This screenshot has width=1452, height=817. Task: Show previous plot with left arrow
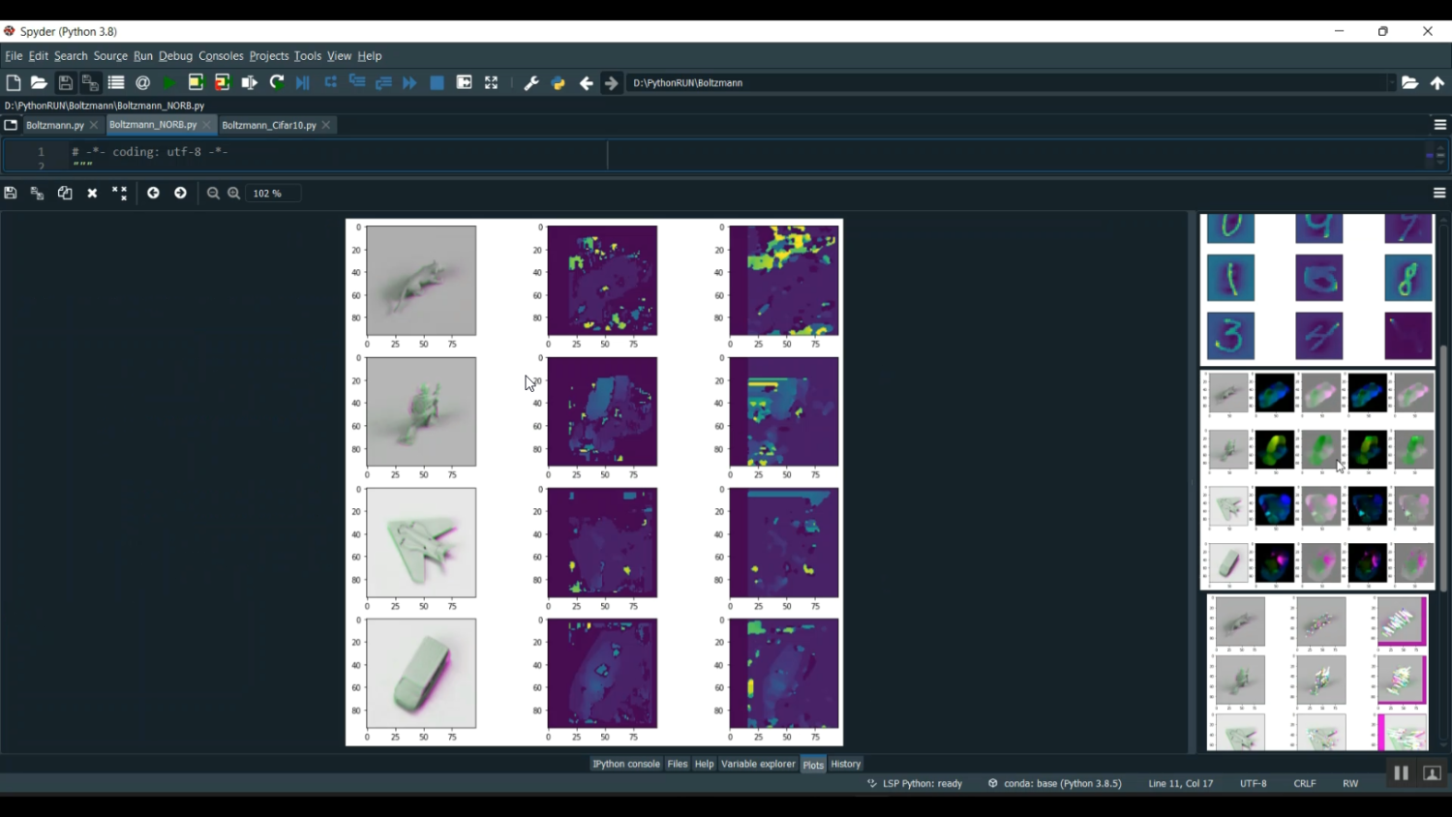[x=153, y=194]
